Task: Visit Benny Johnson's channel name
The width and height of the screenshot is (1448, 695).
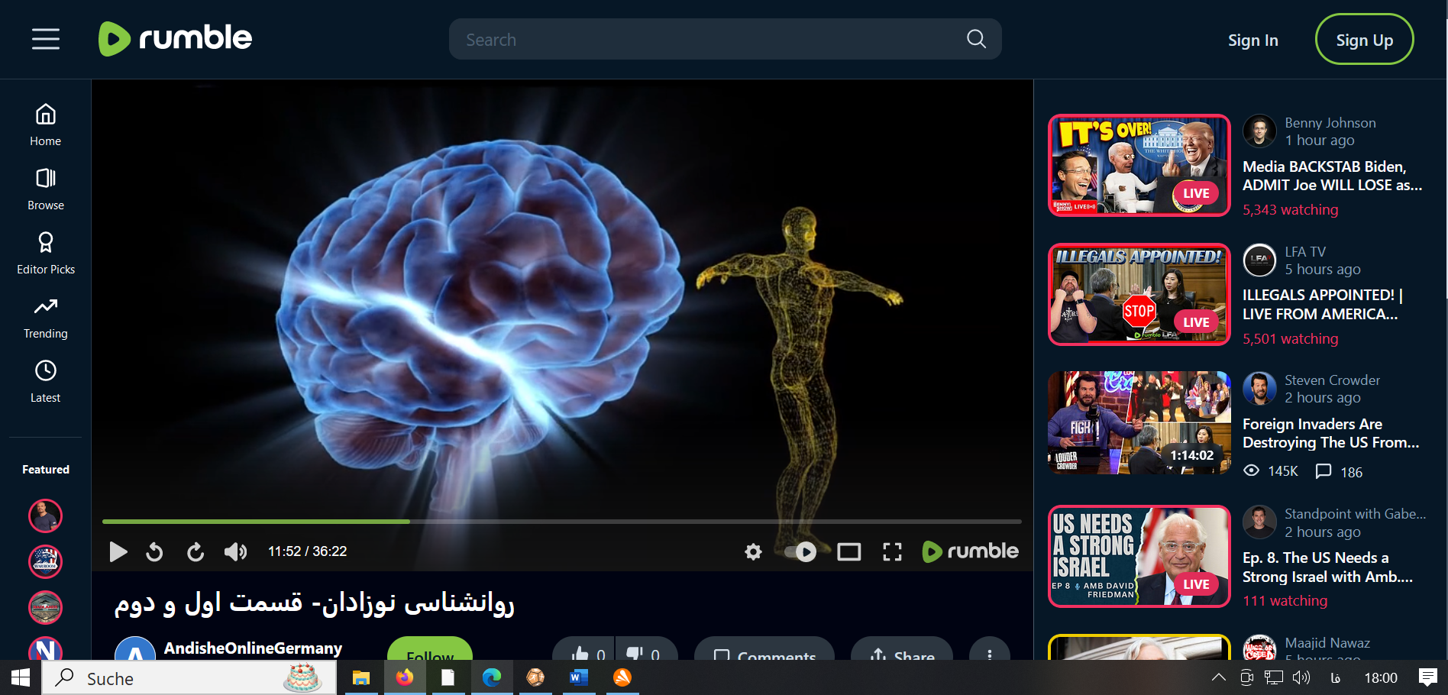Action: click(1330, 123)
